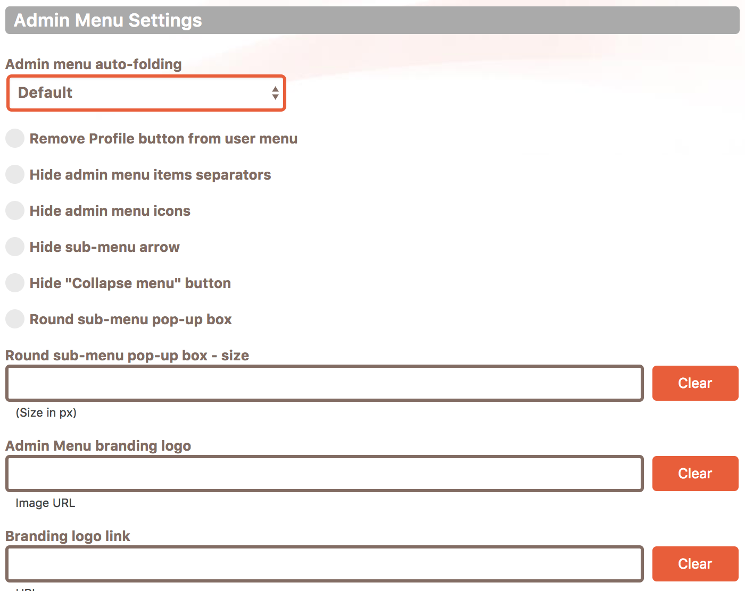Clear the pop-up box size field

[x=695, y=383]
